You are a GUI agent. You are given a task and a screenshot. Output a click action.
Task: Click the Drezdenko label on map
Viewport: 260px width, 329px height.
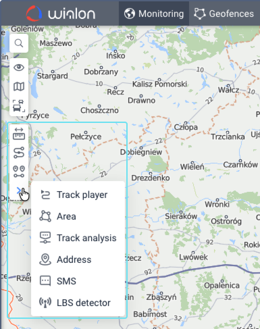(151, 178)
